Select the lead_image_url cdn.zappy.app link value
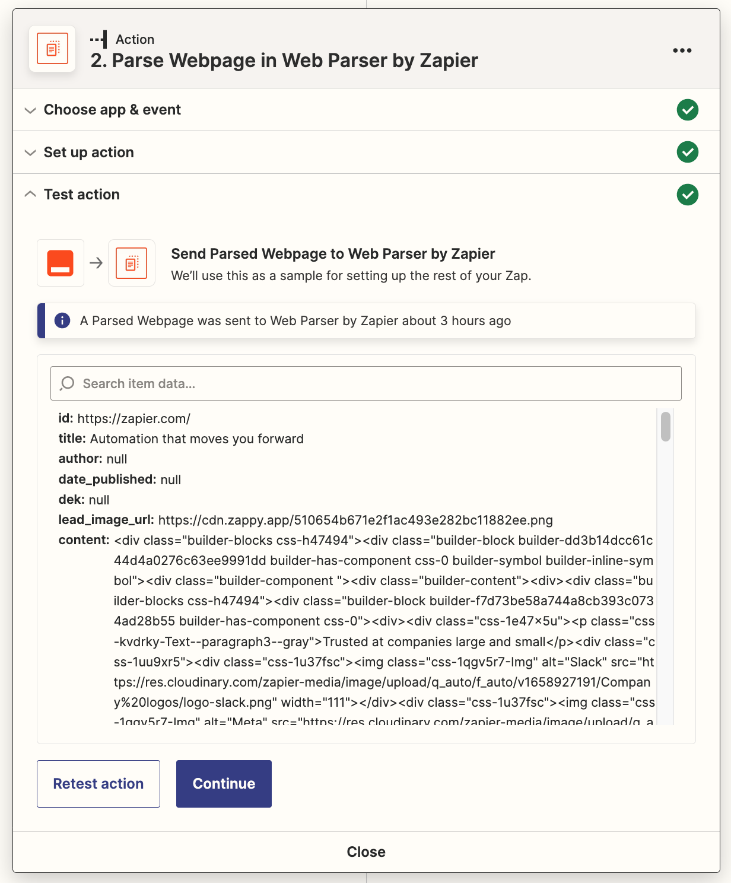This screenshot has height=883, width=731. pyautogui.click(x=355, y=520)
